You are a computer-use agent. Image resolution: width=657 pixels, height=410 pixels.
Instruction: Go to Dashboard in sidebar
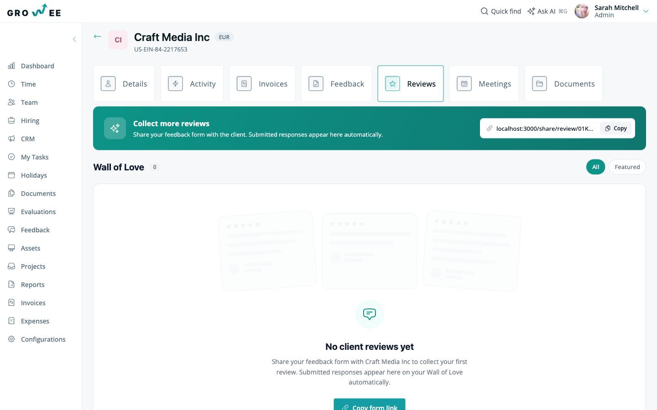point(37,66)
